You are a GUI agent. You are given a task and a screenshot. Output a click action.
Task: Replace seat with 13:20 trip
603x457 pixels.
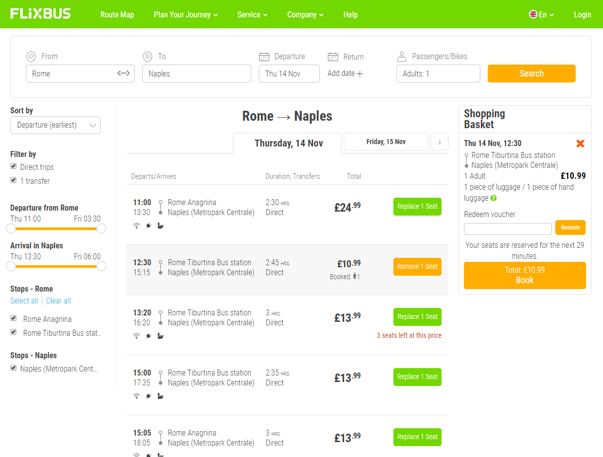pos(417,317)
